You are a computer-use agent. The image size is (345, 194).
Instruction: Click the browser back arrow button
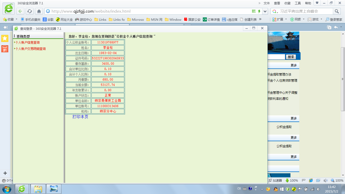(21, 11)
